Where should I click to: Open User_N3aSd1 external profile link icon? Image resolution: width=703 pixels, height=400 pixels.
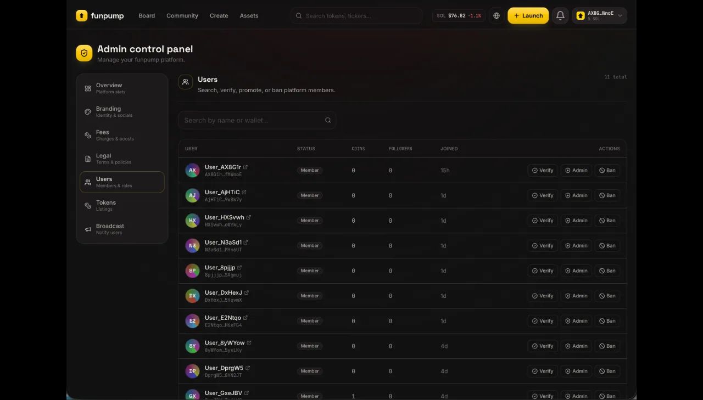coord(246,243)
